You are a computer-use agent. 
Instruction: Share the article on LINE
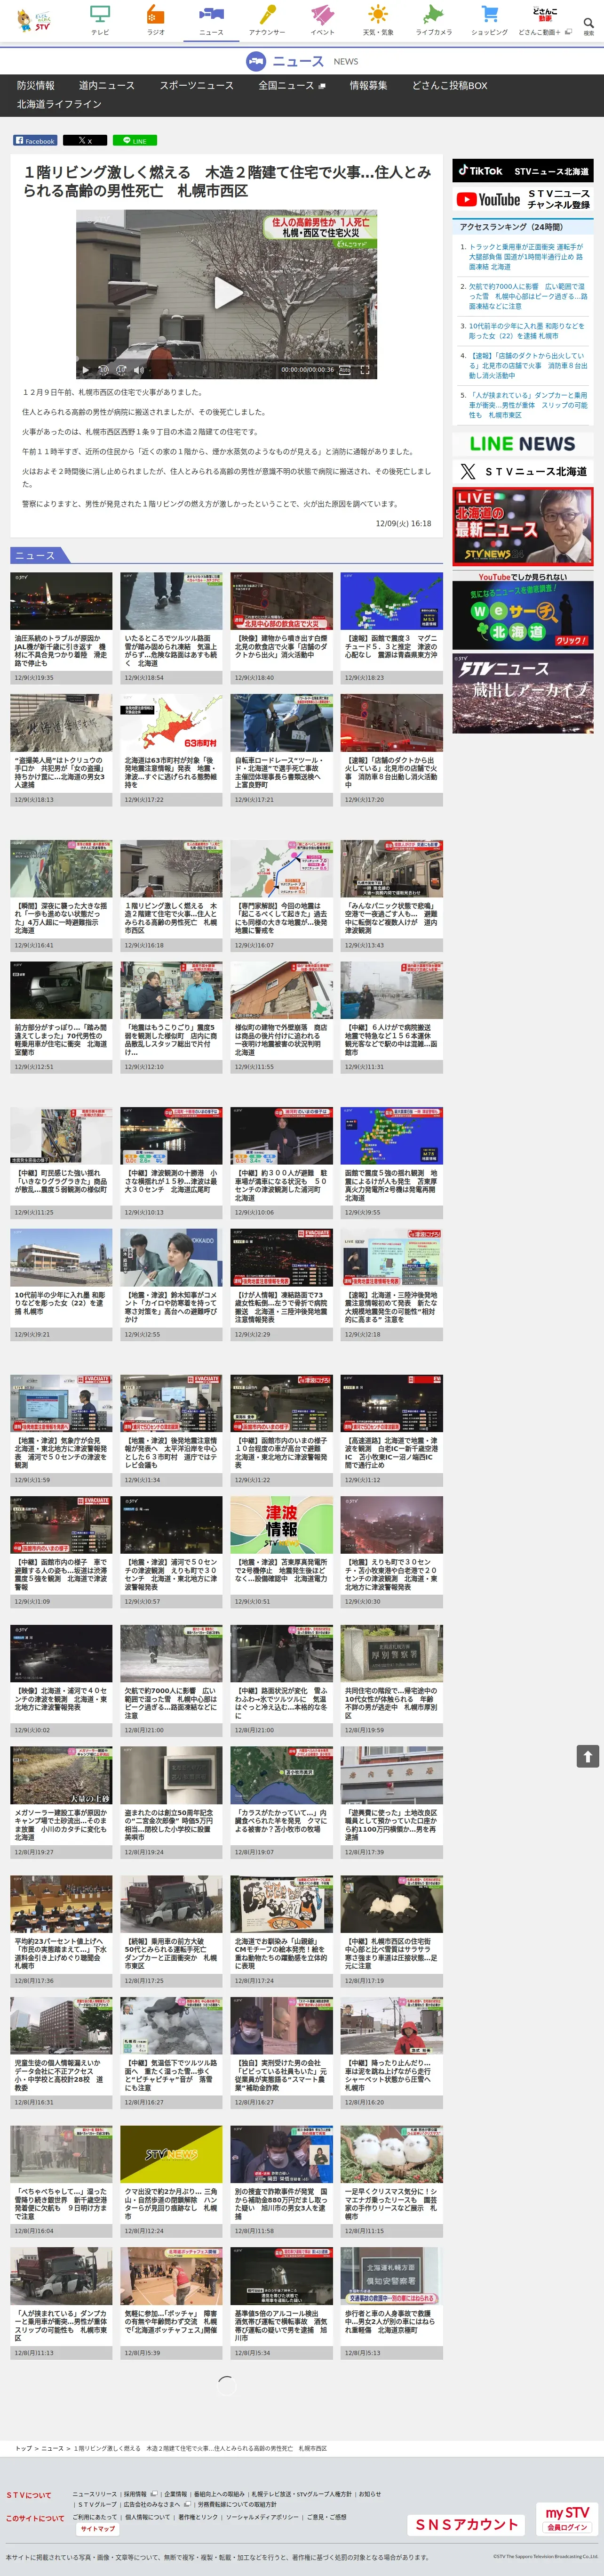[x=135, y=140]
